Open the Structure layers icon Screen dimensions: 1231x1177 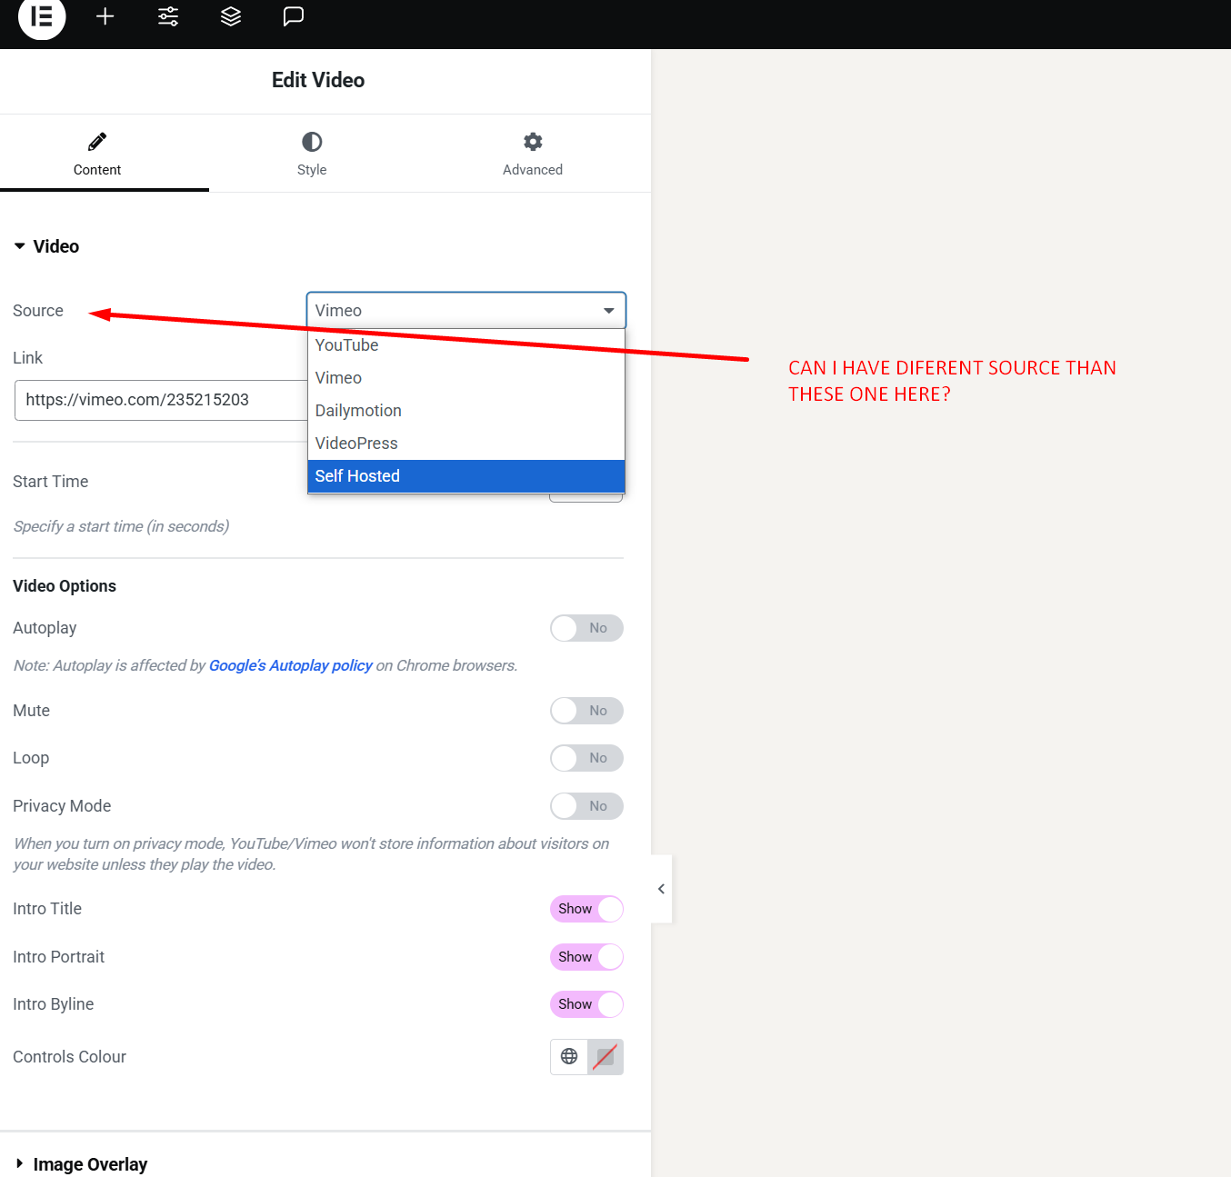(231, 16)
